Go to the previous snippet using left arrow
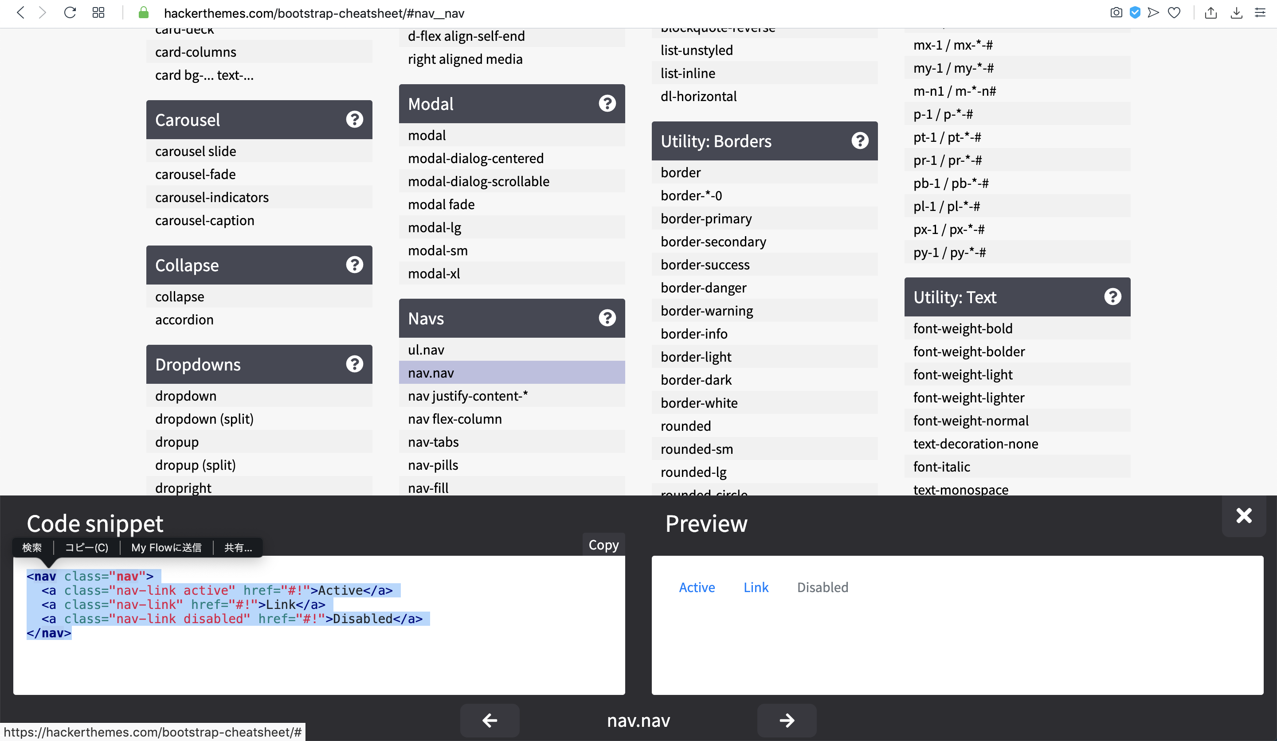This screenshot has width=1277, height=741. click(x=490, y=720)
